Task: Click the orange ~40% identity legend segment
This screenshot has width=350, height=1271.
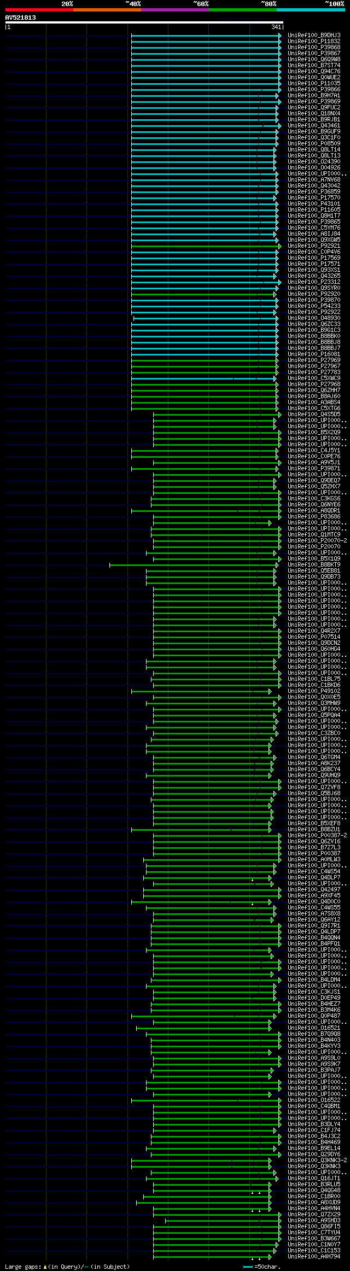Action: coord(107,10)
